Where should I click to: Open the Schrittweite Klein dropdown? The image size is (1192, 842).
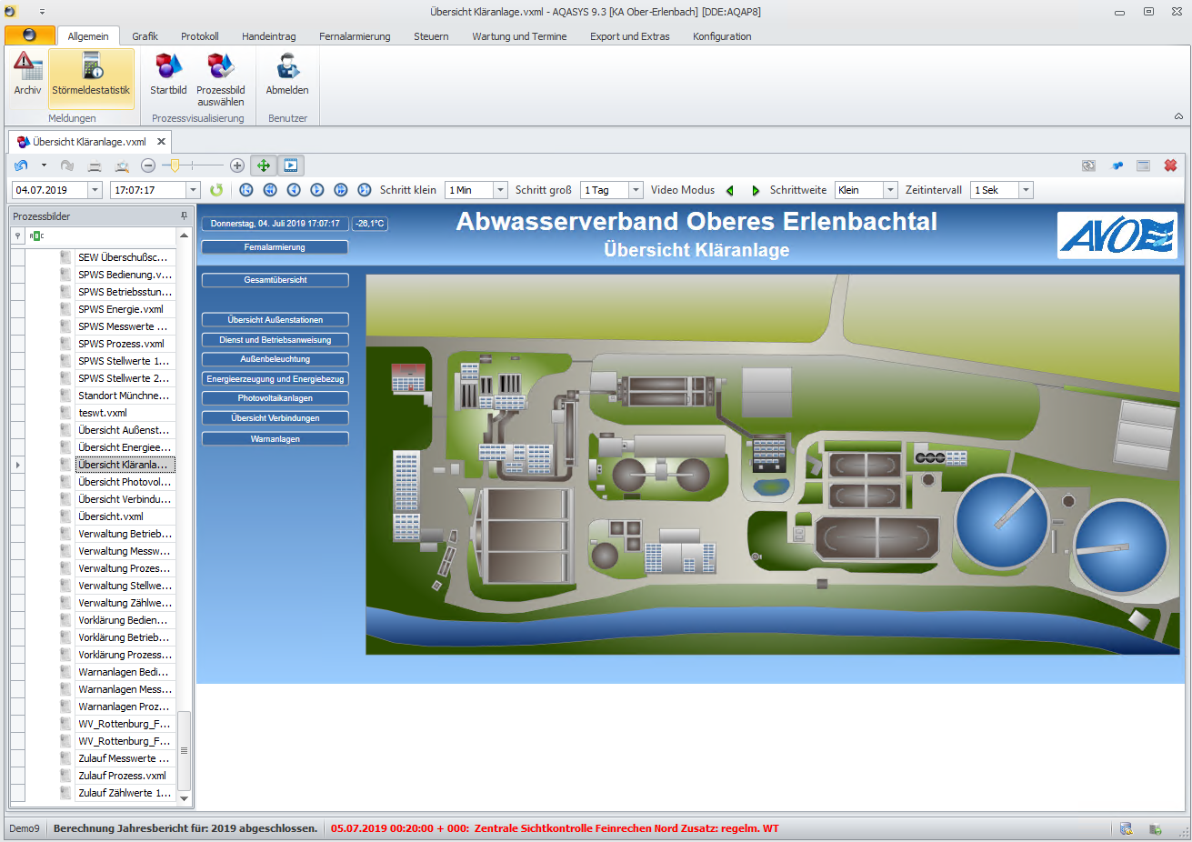[891, 190]
